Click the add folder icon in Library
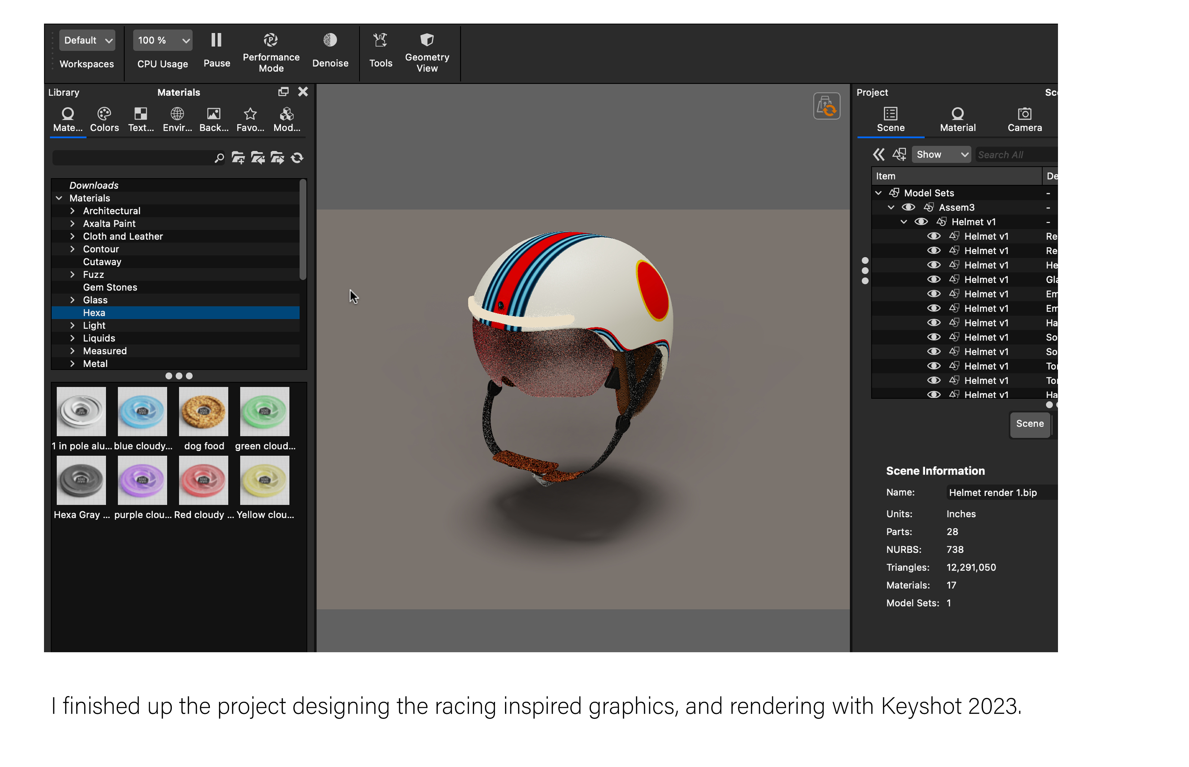Screen dimensions: 1189x767 pyautogui.click(x=238, y=158)
